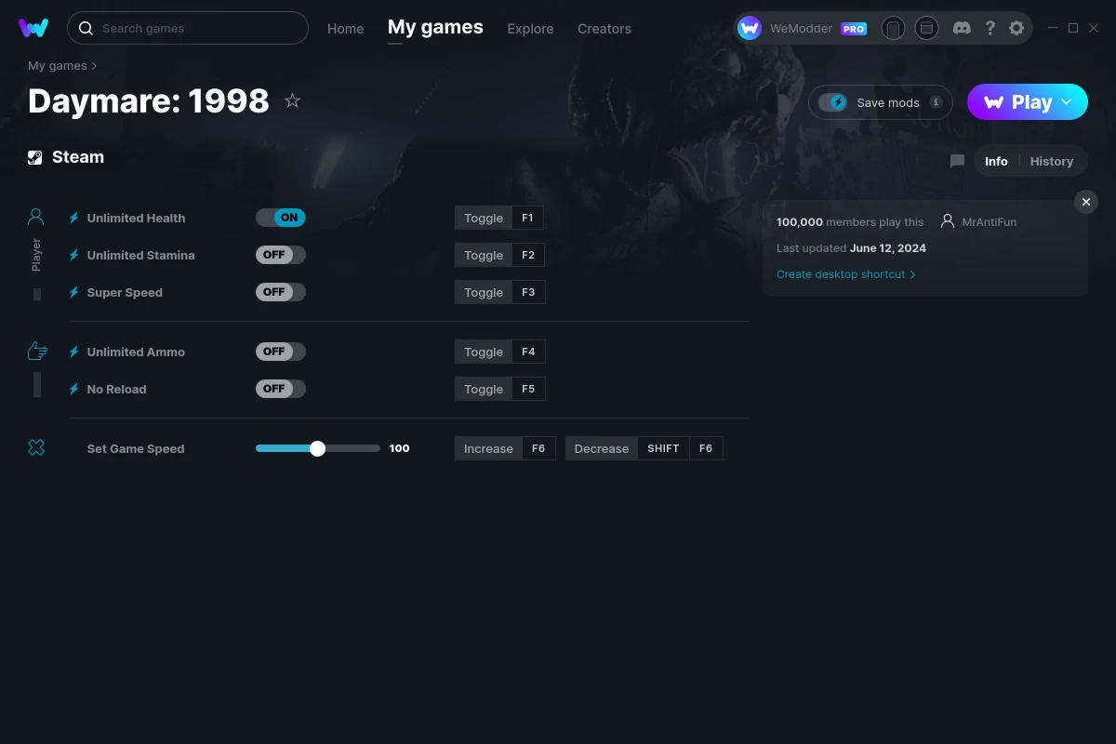Click the help question mark icon
The height and width of the screenshot is (744, 1116).
[990, 28]
